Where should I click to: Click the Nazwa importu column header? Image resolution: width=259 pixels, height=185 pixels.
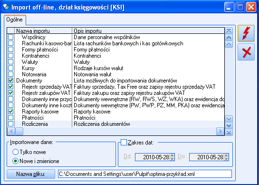[43, 31]
